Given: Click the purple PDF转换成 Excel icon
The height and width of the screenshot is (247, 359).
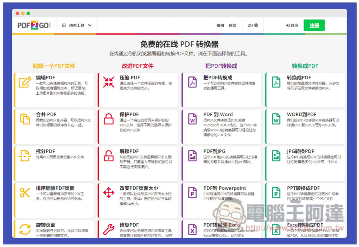Looking at the screenshot, I should click(192, 229).
